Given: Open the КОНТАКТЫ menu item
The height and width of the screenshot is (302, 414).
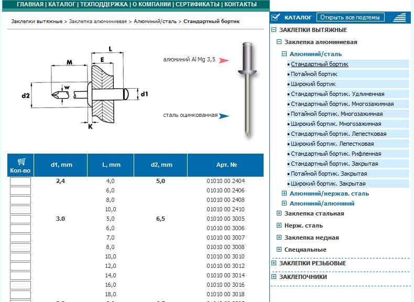Looking at the screenshot, I should coord(241,5).
